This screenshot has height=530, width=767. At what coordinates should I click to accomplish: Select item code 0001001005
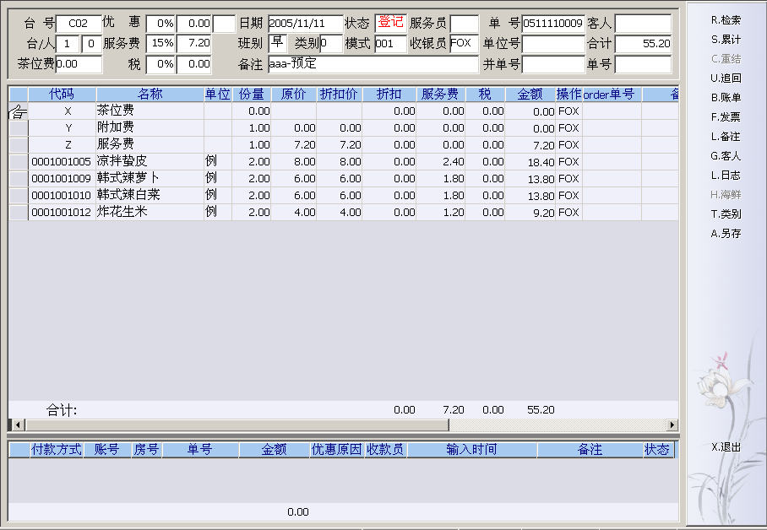click(x=61, y=162)
